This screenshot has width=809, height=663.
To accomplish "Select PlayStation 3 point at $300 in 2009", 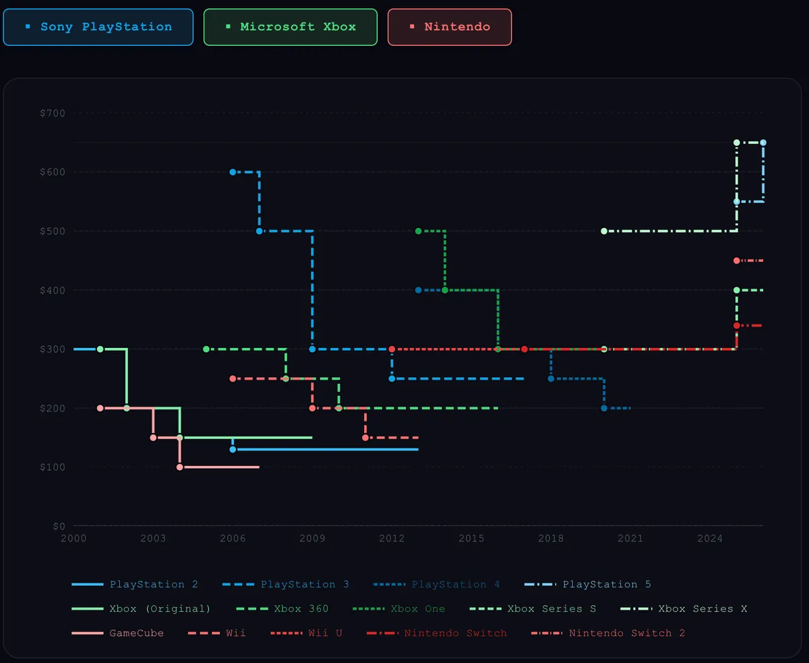I will [312, 349].
